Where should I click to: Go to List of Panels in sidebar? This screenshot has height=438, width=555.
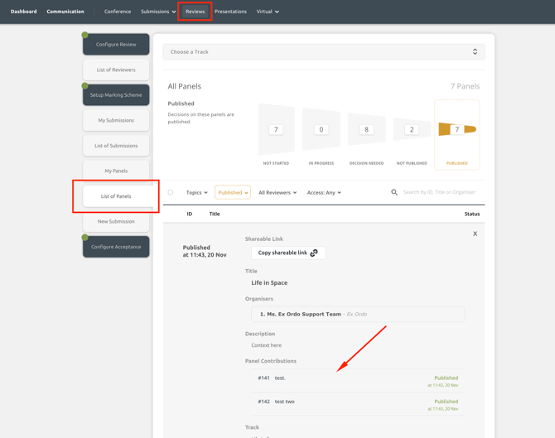(x=116, y=196)
